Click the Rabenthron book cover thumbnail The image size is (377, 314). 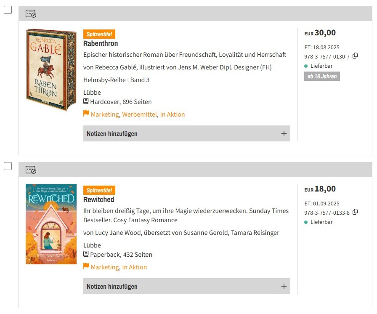point(51,70)
